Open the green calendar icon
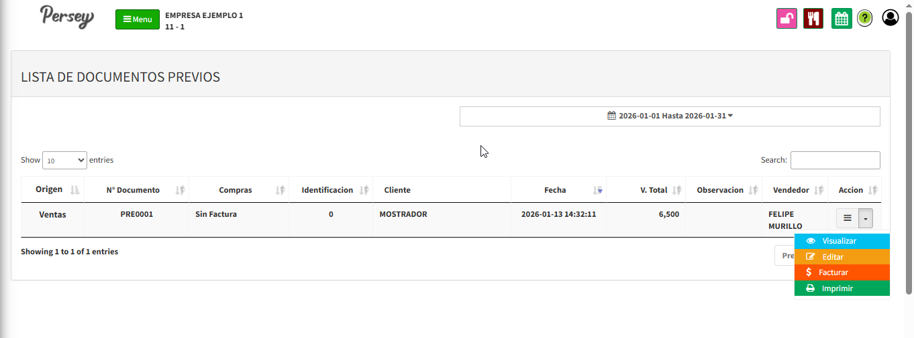This screenshot has width=914, height=338. pos(842,18)
